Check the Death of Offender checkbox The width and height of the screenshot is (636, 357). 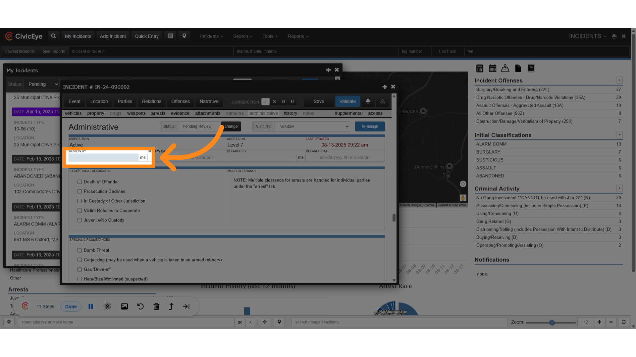[79, 182]
